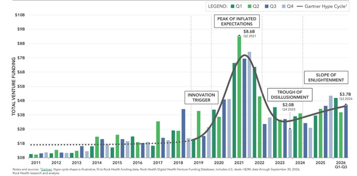Click the $3B y-axis label

(x=20, y=115)
